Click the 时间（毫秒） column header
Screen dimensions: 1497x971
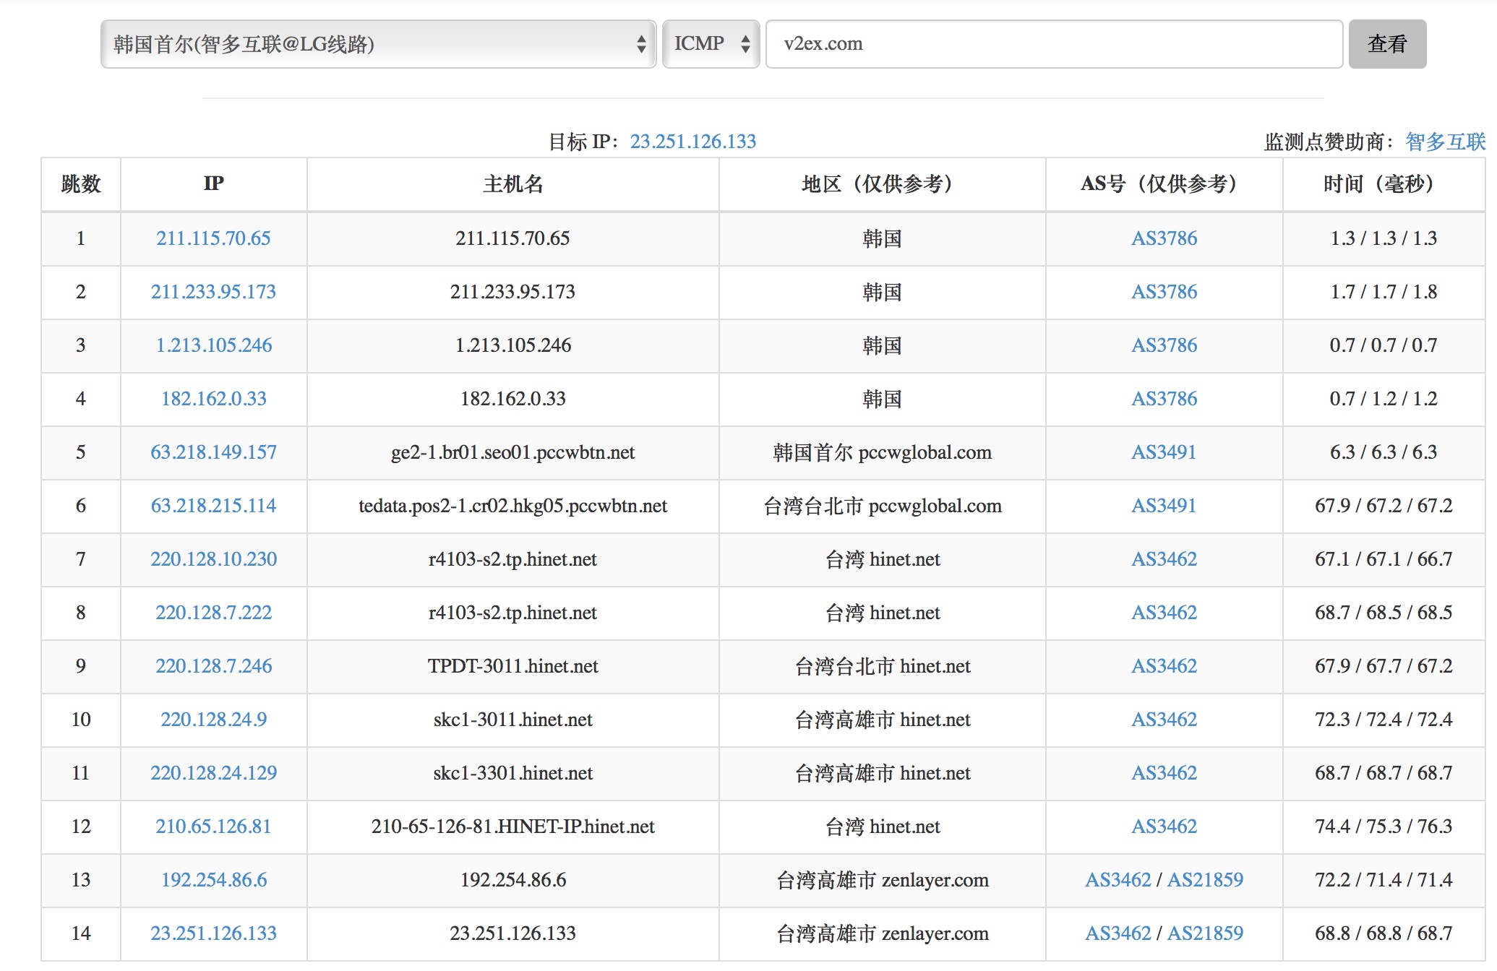coord(1382,184)
